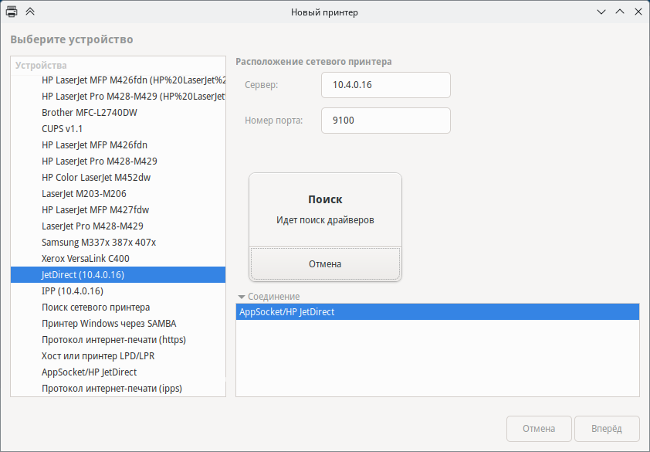The image size is (650, 452).
Task: Select Протокол интернет-печати (ipps)
Action: pos(112,389)
